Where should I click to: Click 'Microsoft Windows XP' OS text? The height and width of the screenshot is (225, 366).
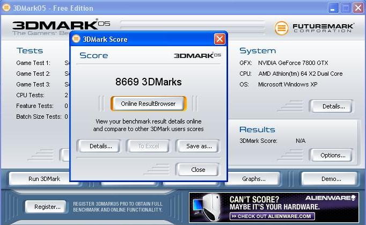(288, 84)
